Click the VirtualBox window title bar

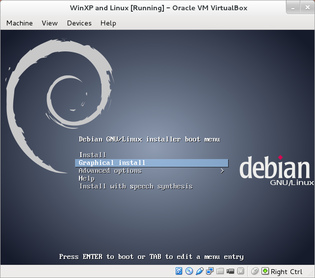(157, 8)
